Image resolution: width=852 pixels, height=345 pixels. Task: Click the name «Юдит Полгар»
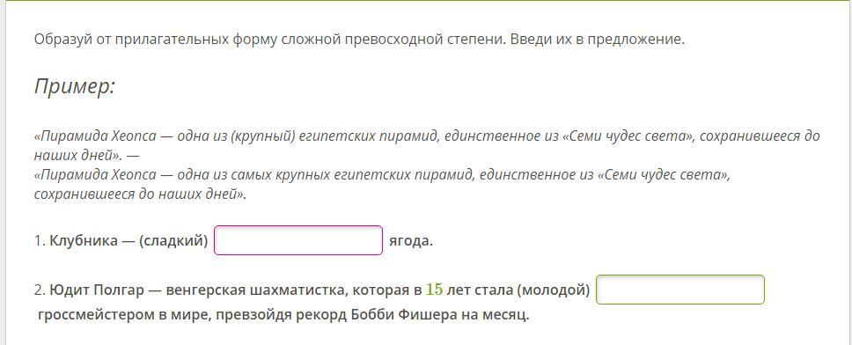tap(98, 290)
